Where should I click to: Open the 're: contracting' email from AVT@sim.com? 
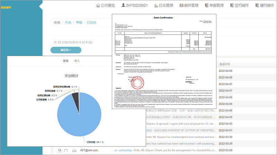click(x=166, y=150)
